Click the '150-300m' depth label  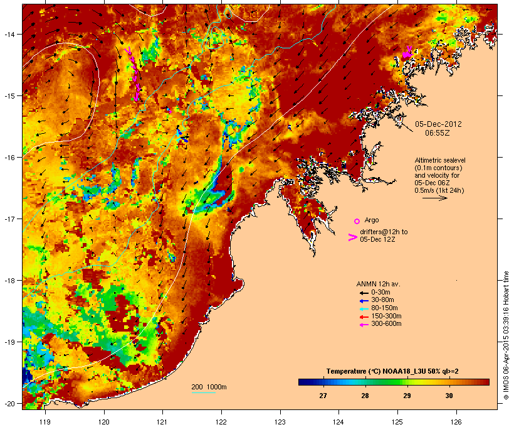click(386, 316)
